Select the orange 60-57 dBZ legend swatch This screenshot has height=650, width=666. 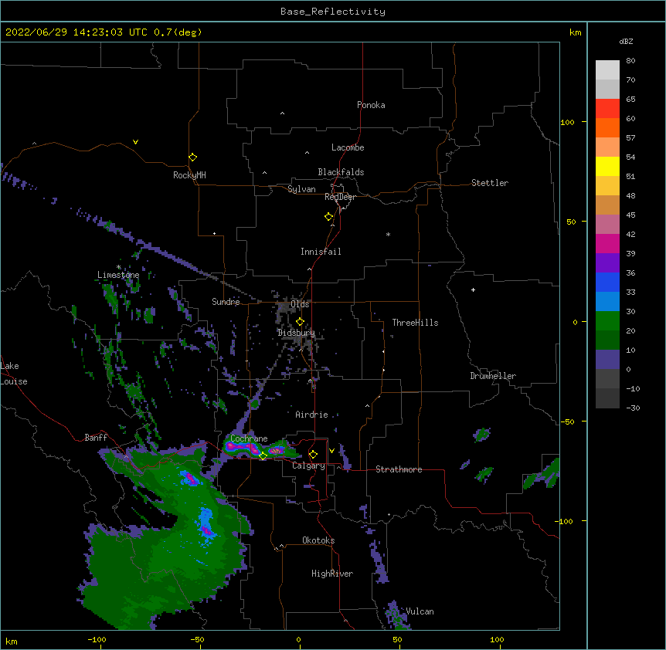click(x=607, y=128)
